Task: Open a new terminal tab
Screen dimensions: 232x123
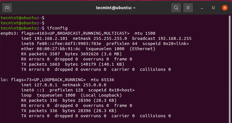Action: click(7, 7)
